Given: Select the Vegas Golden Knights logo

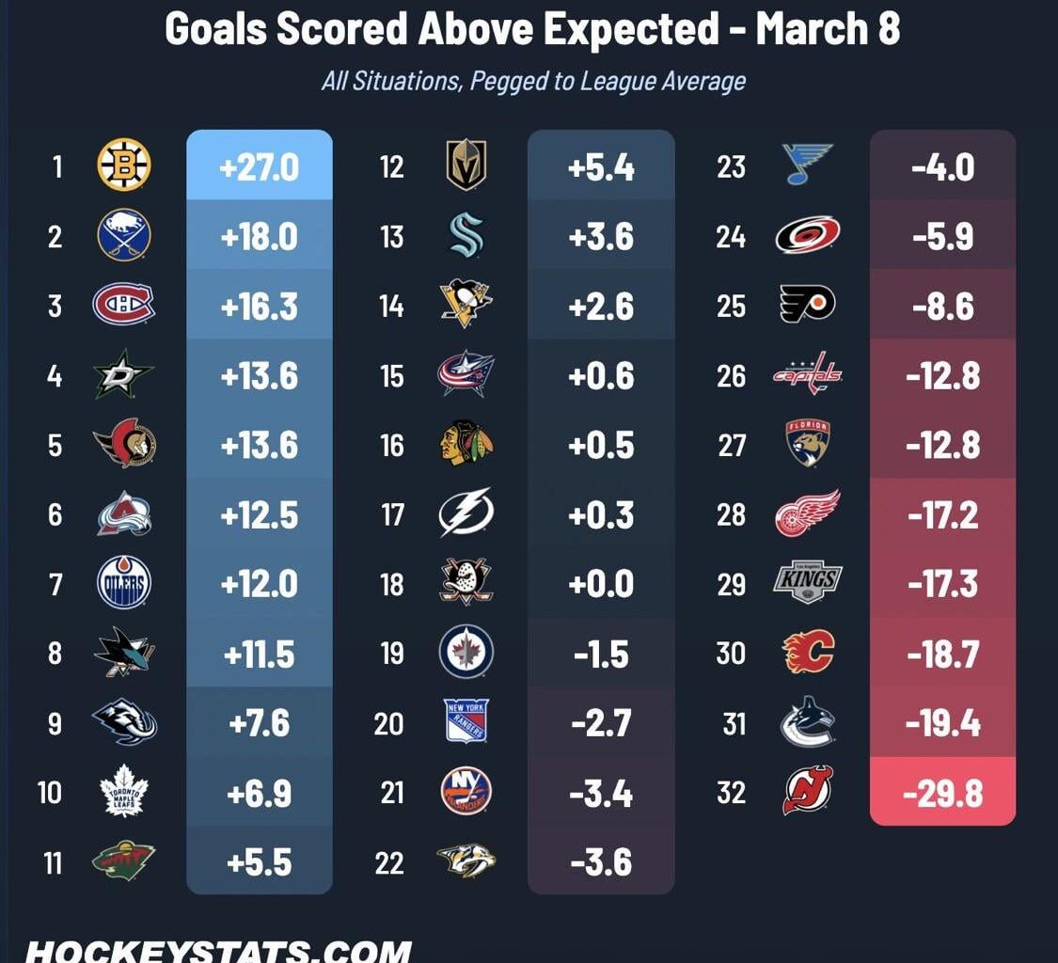Looking at the screenshot, I should point(466,166).
